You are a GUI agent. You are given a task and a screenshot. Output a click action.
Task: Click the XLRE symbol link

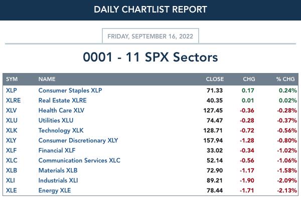tap(13, 100)
